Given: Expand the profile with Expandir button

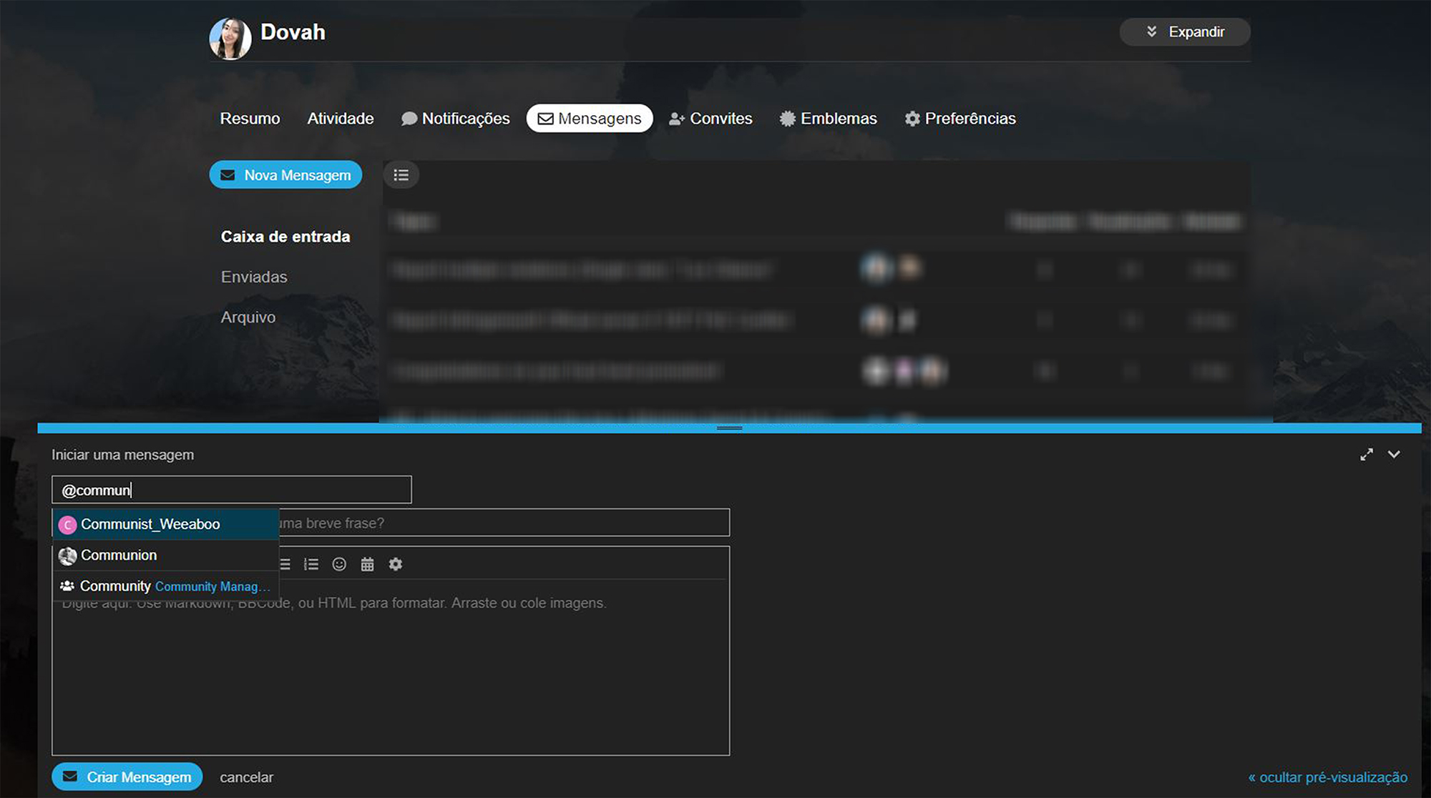Looking at the screenshot, I should click(1185, 32).
